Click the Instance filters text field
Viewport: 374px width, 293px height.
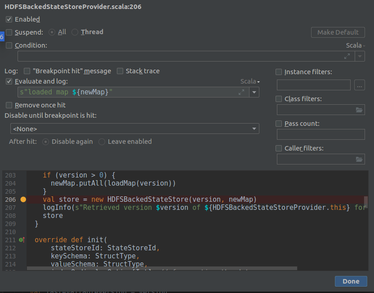point(314,85)
